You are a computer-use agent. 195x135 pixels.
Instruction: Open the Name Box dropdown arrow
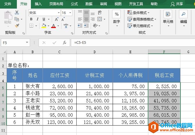[27, 42]
